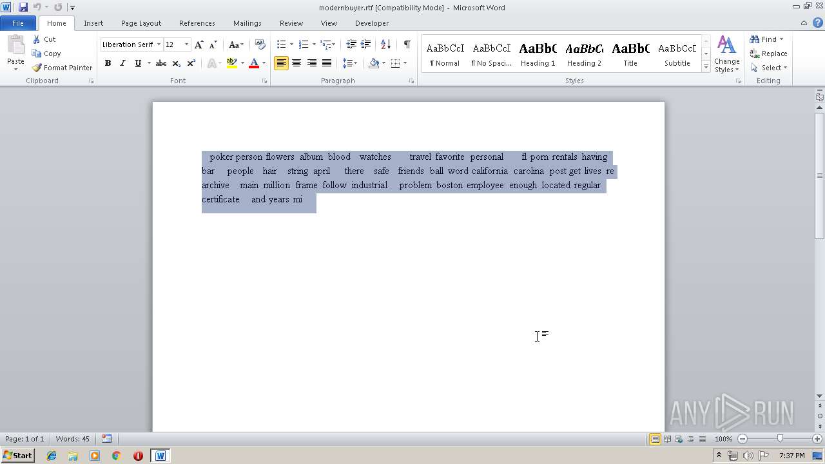This screenshot has width=825, height=464.
Task: Switch to Print Layout view in status bar
Action: pyautogui.click(x=655, y=439)
